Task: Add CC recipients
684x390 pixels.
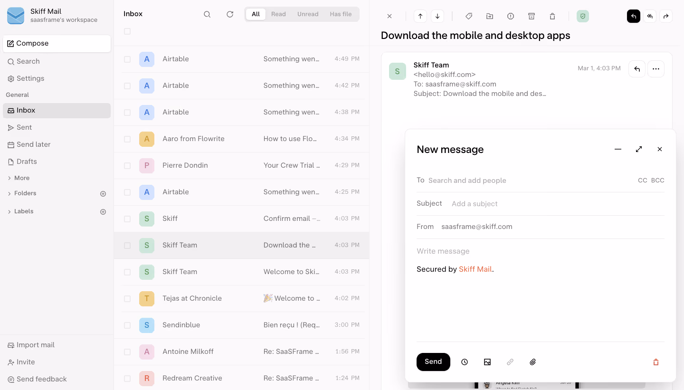Action: coord(642,181)
